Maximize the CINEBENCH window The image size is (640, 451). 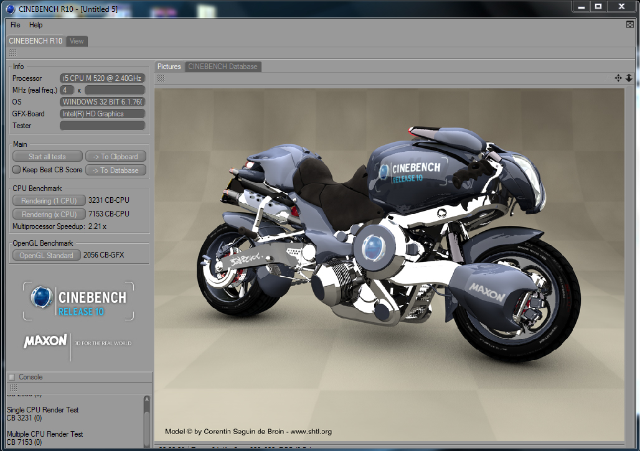click(598, 6)
